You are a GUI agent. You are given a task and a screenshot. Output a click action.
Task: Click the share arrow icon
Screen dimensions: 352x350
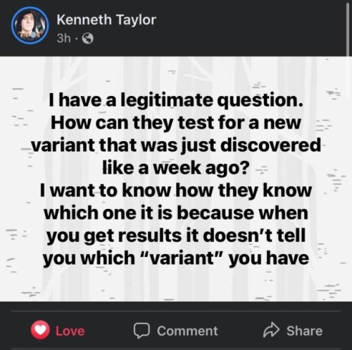point(271,330)
